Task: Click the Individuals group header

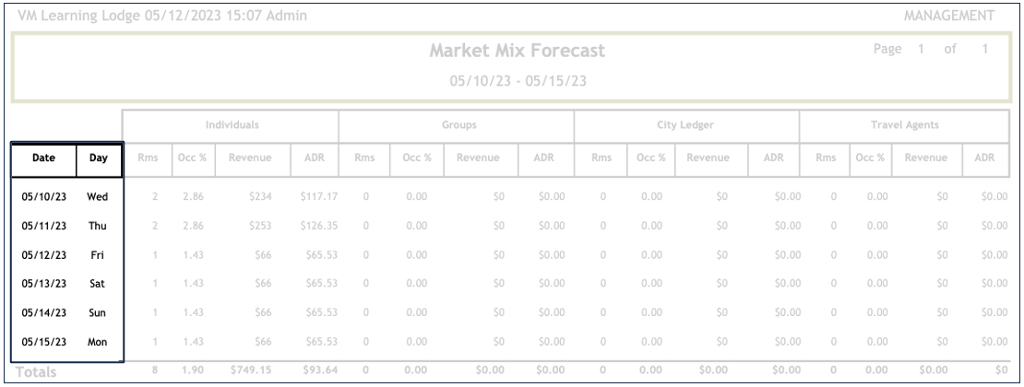Action: point(232,123)
